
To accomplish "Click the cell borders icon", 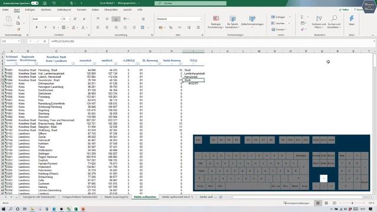I will (x=64, y=28).
